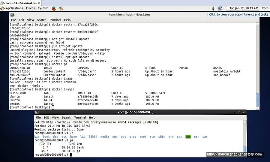The image size is (270, 162).
Task: Click the proc directory in ls output
Action: [x=133, y=137]
